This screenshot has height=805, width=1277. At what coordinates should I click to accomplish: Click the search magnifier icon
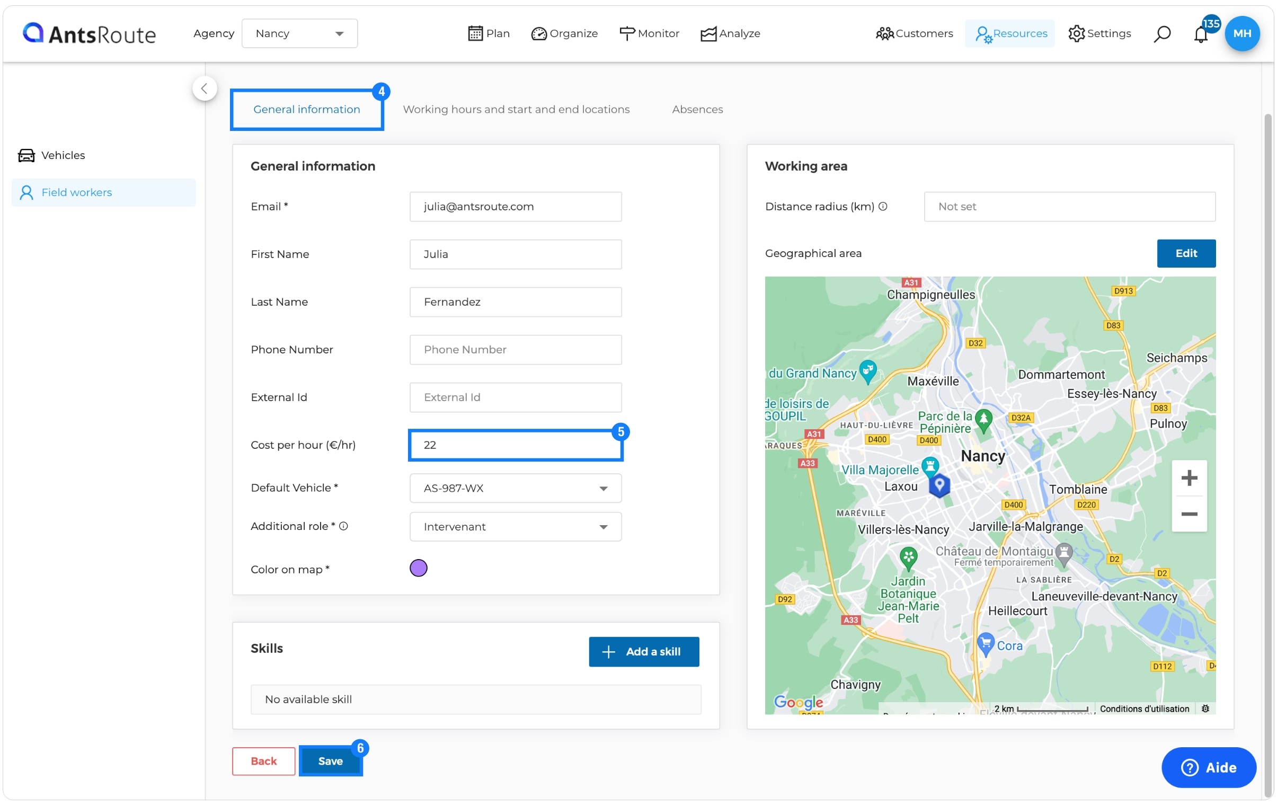point(1162,34)
